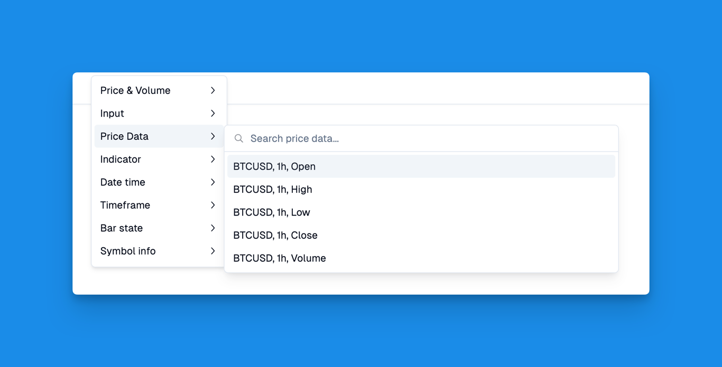
Task: Select BTCUSD, 1h, Close option
Action: (x=421, y=235)
